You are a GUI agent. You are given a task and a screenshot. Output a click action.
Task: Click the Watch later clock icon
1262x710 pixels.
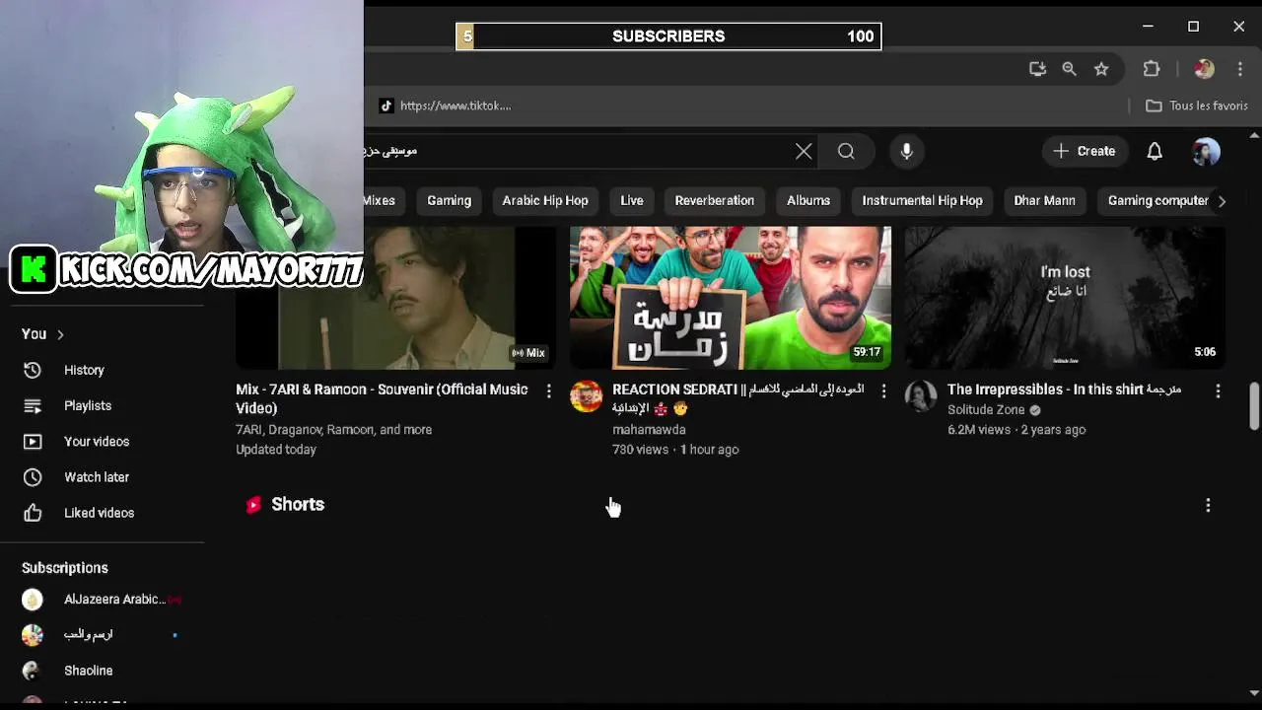pos(33,477)
